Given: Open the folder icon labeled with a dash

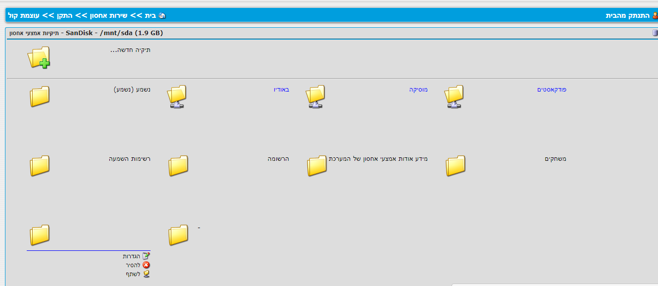Looking at the screenshot, I should pyautogui.click(x=178, y=235).
